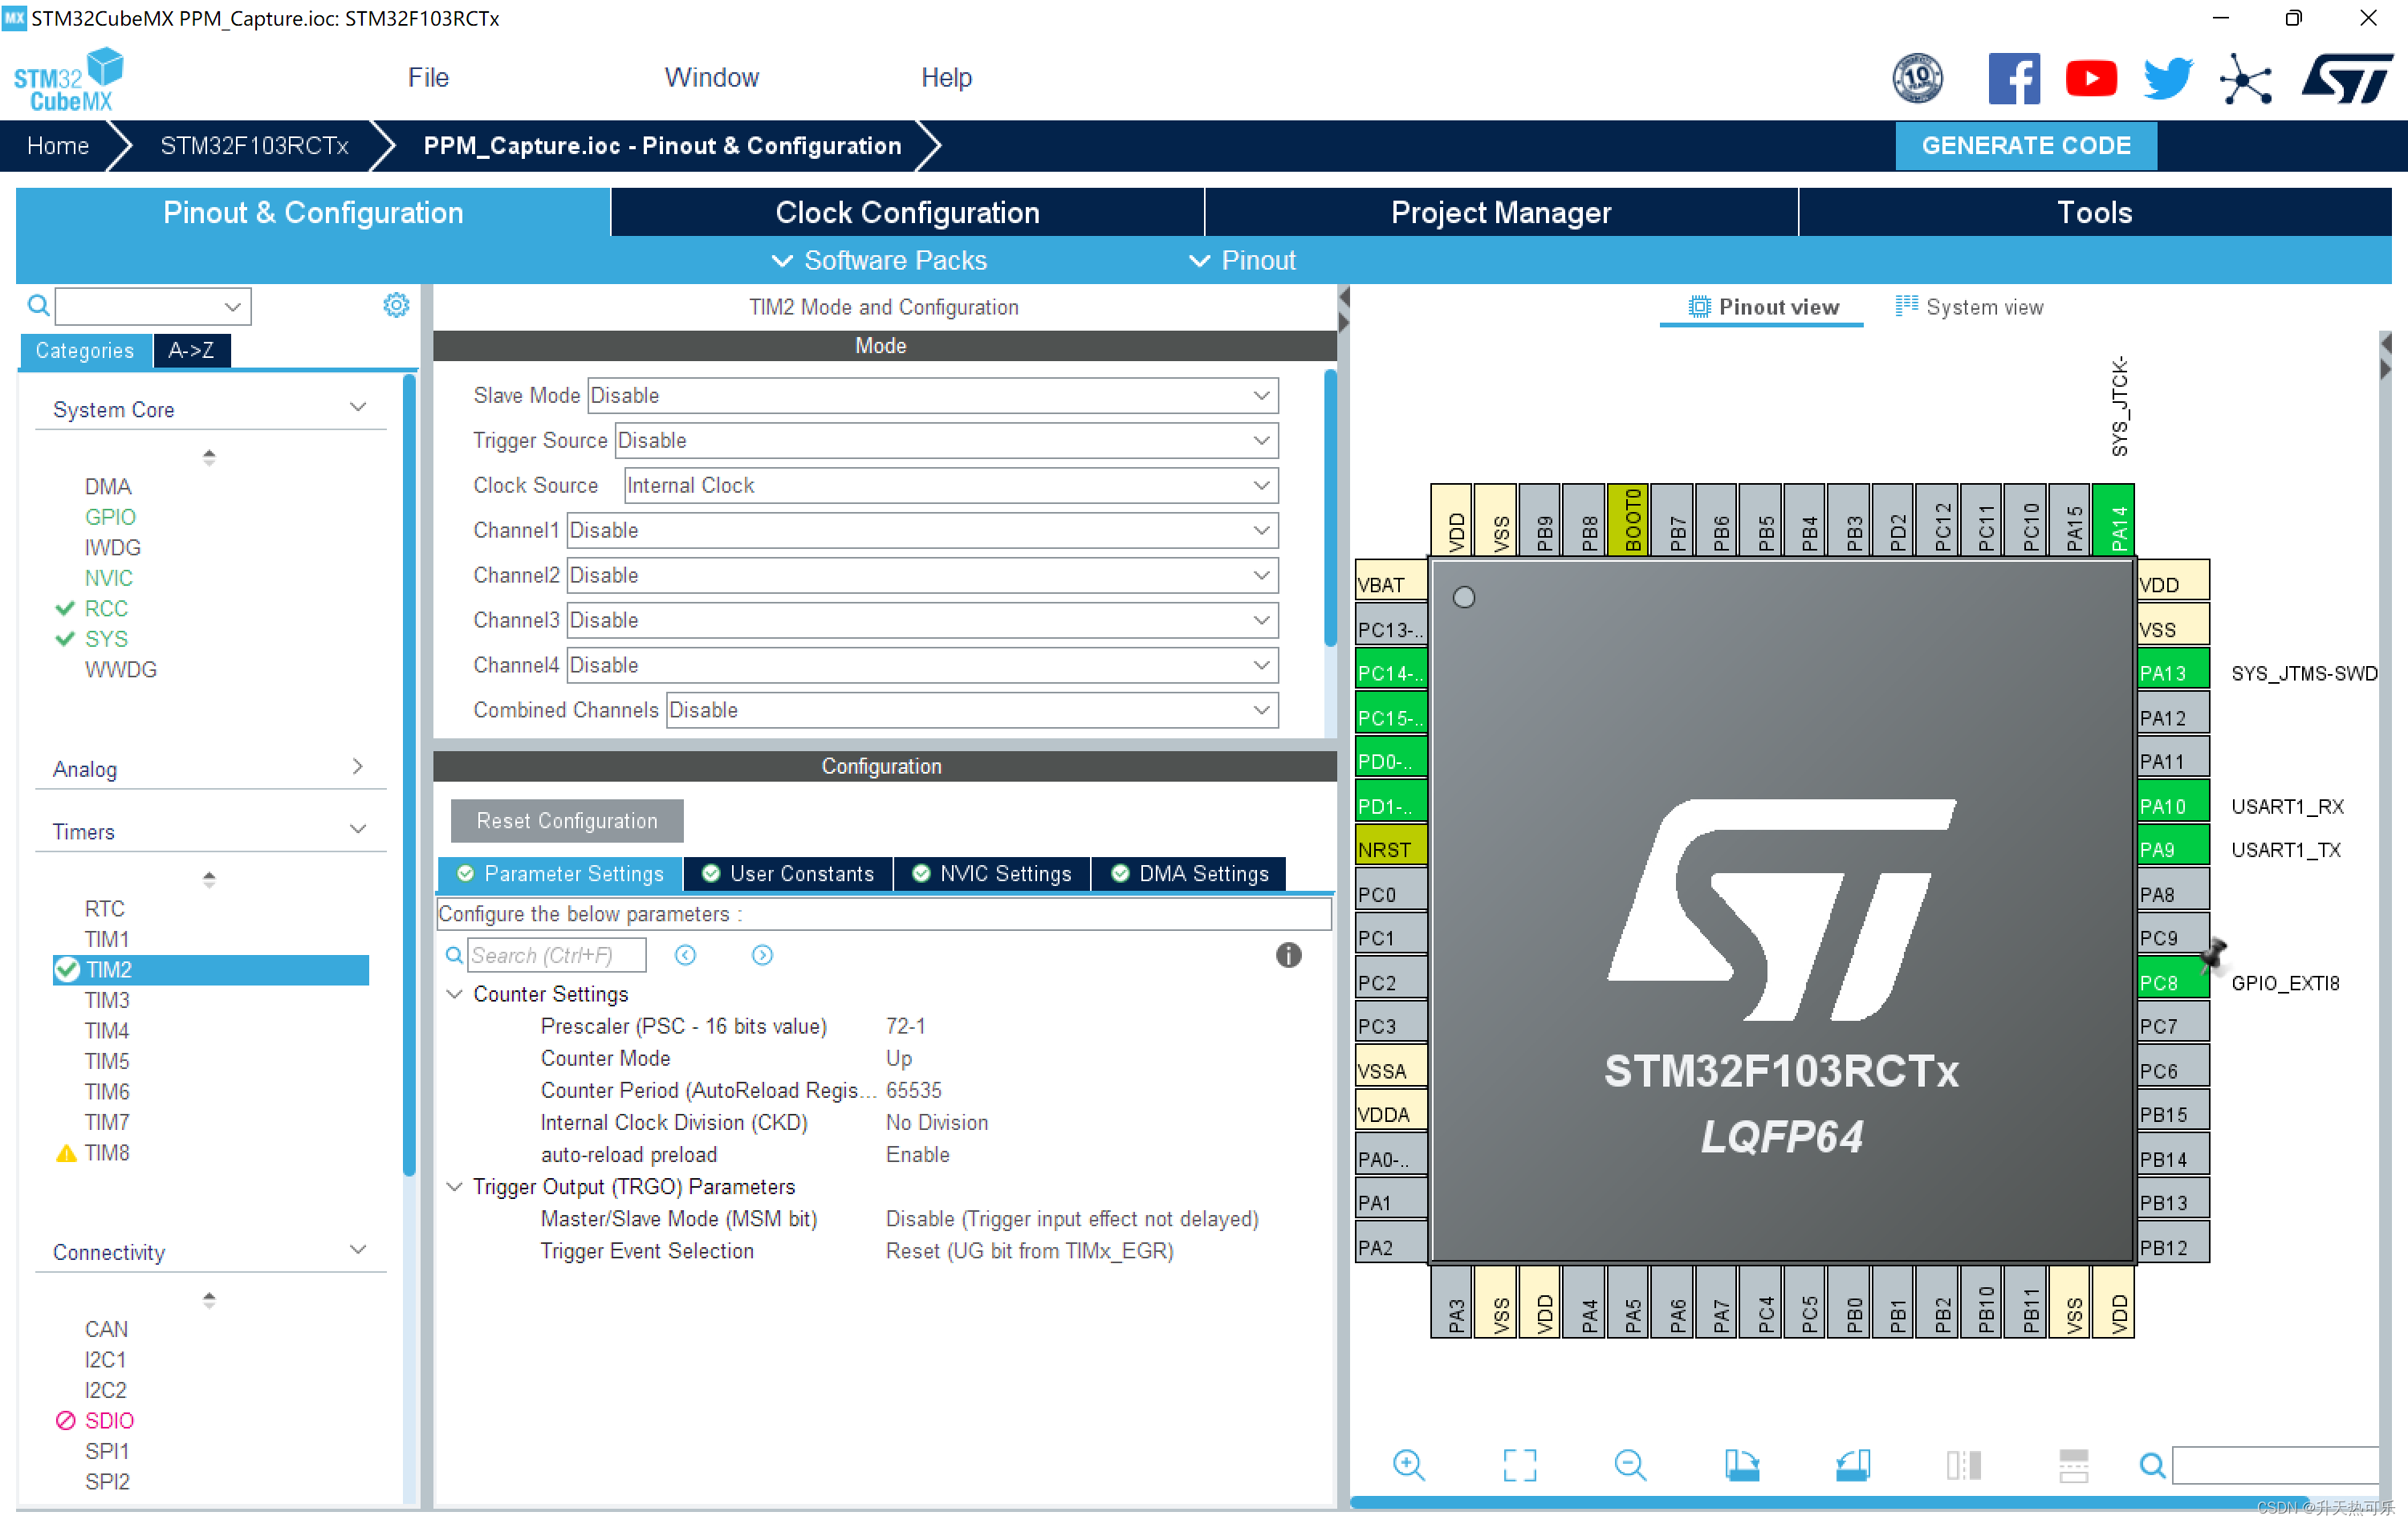Click the GENERATE CODE button
The height and width of the screenshot is (1524, 2408).
(x=2025, y=145)
